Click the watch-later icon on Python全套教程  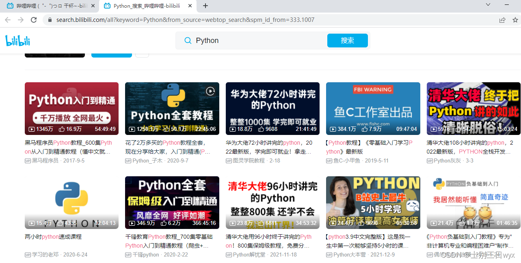click(x=210, y=91)
